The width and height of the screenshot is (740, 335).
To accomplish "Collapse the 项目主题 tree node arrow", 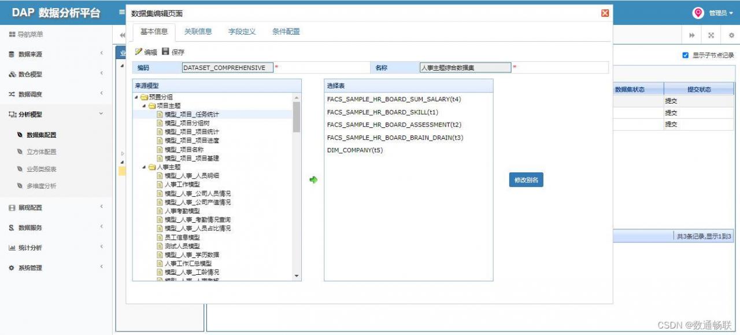I will (x=144, y=106).
